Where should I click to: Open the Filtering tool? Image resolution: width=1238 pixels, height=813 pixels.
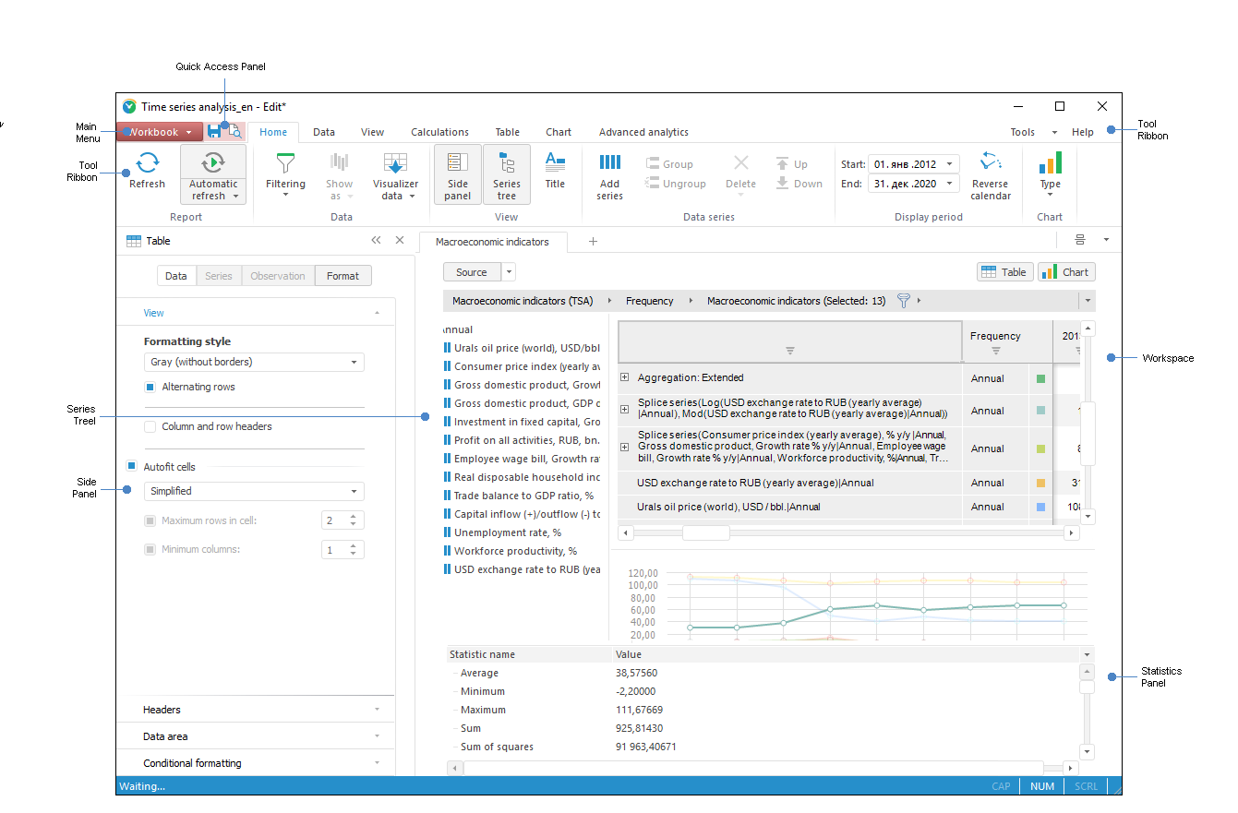coord(285,164)
